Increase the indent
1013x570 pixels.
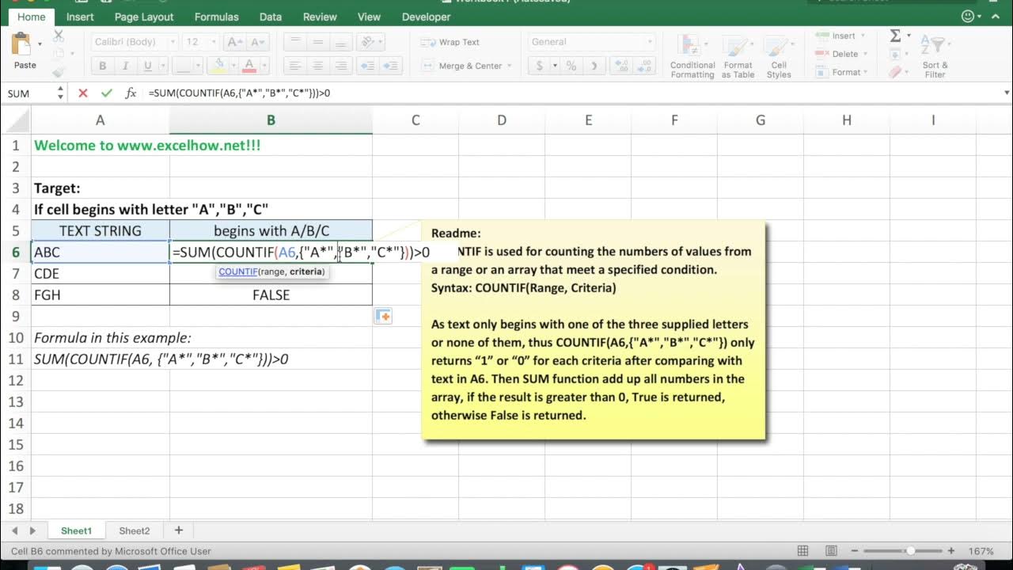click(x=392, y=66)
